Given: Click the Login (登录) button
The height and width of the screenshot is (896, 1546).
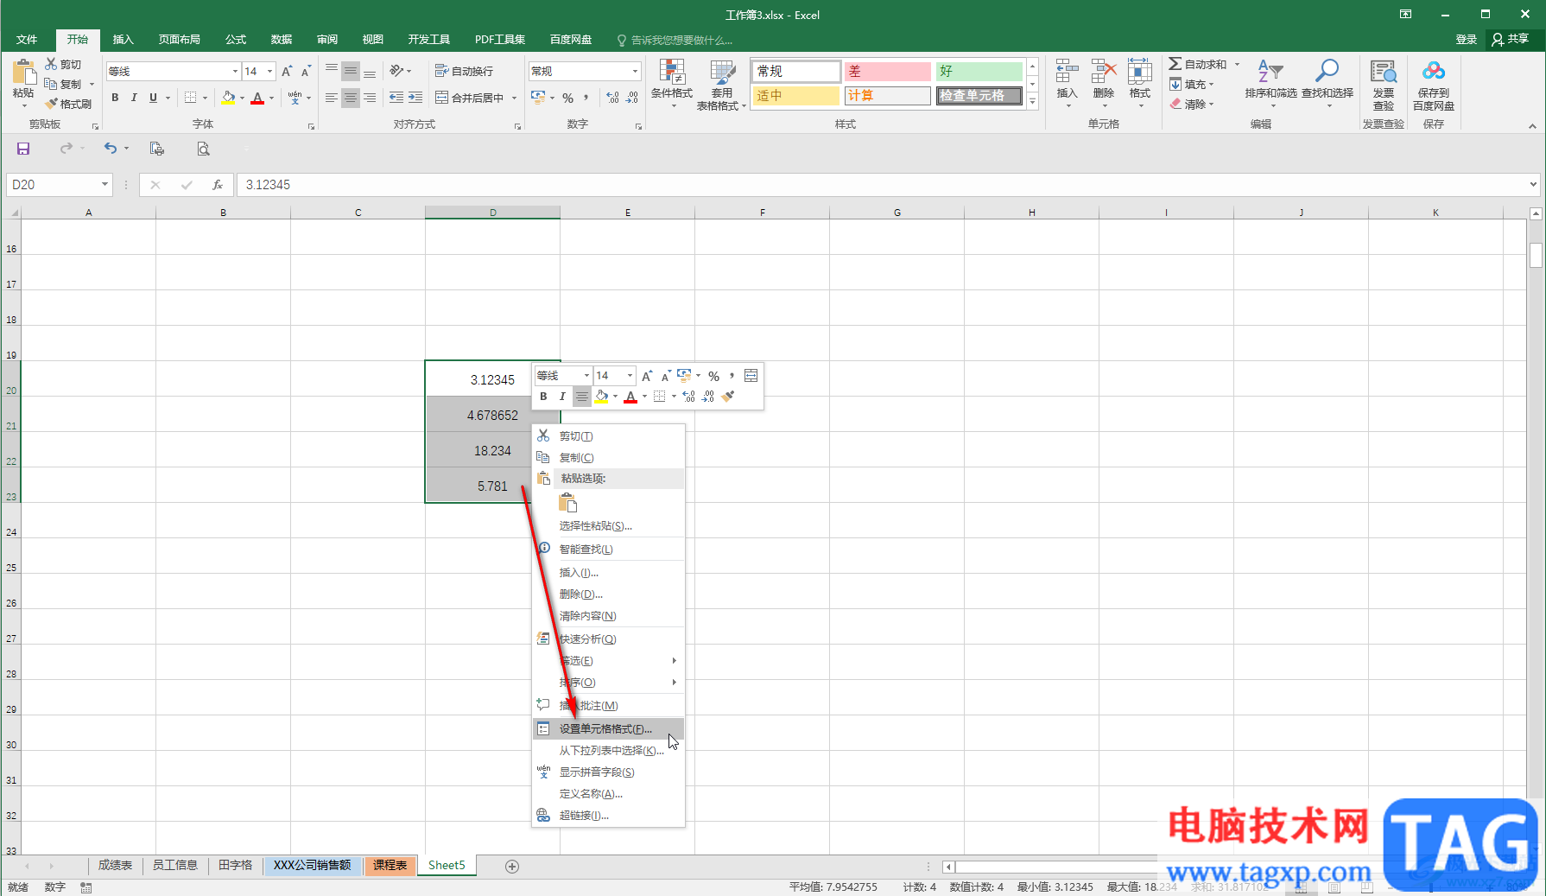Looking at the screenshot, I should [x=1466, y=39].
